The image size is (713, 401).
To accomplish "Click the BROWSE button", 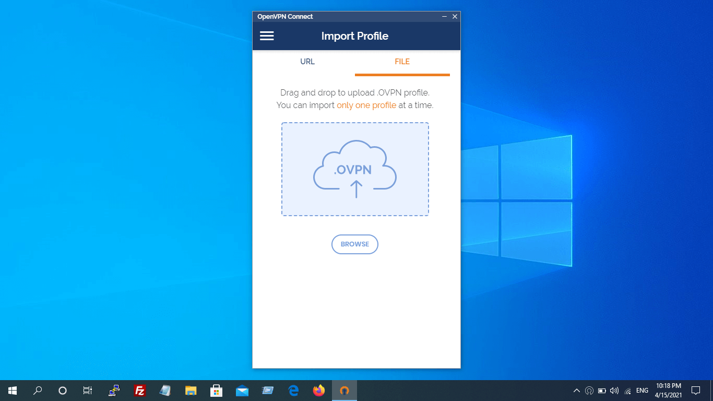I will coord(354,244).
